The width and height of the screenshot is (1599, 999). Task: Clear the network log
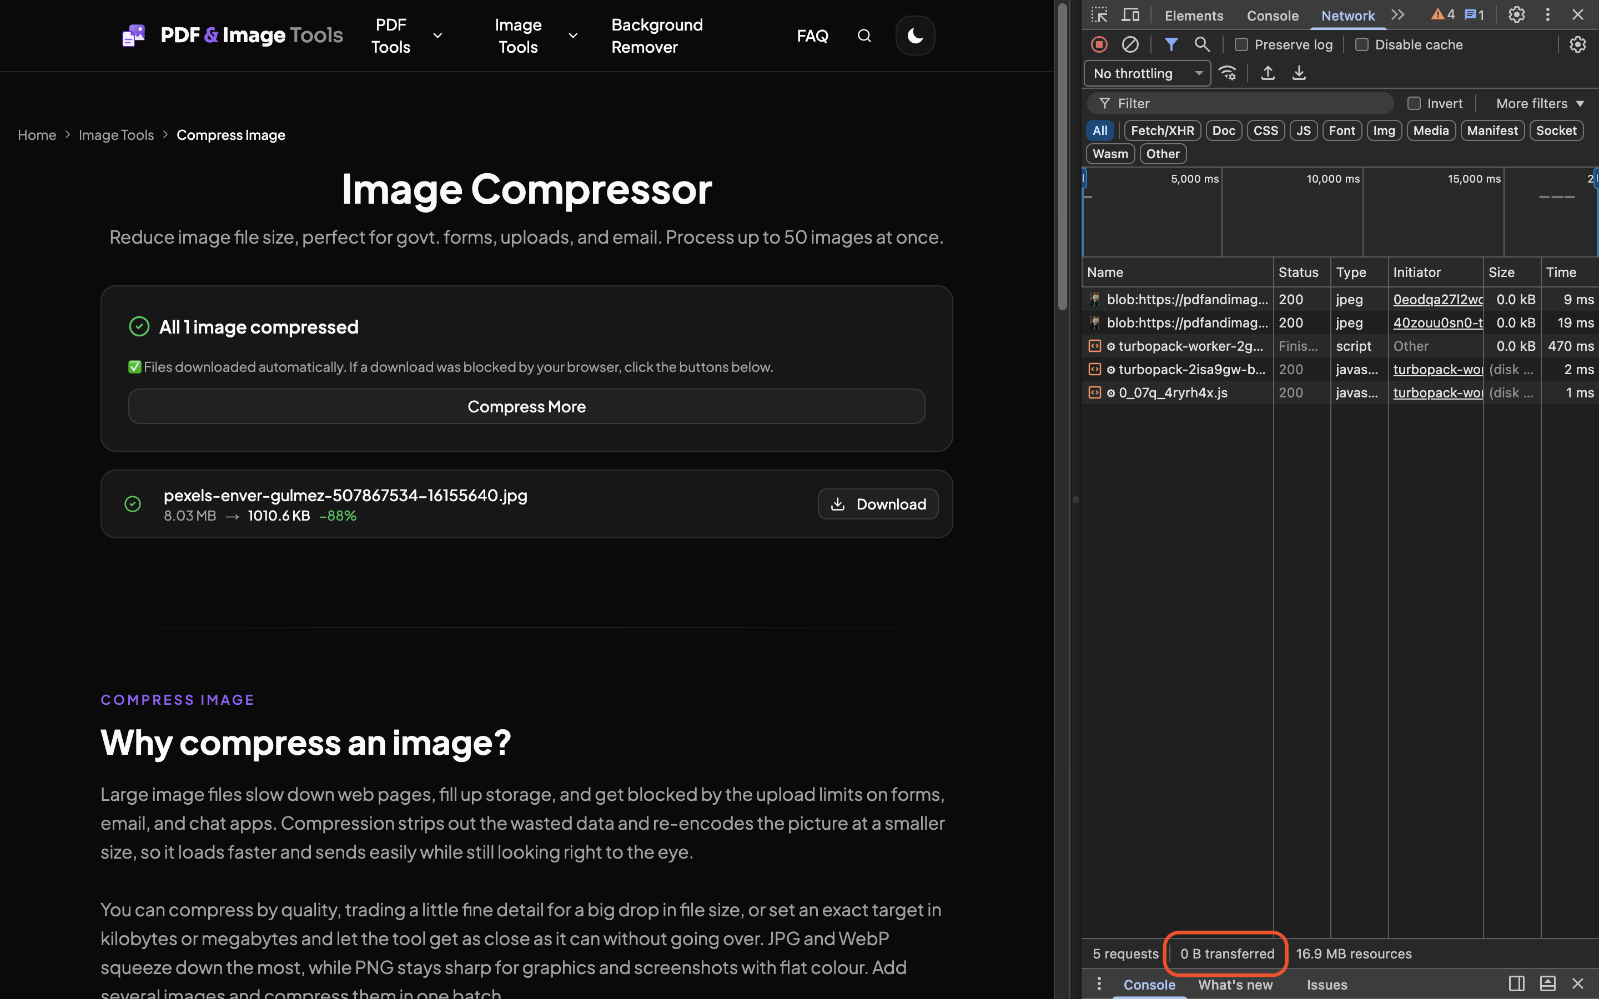tap(1130, 44)
